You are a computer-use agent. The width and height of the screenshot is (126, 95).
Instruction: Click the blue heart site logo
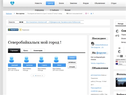click(x=12, y=3)
